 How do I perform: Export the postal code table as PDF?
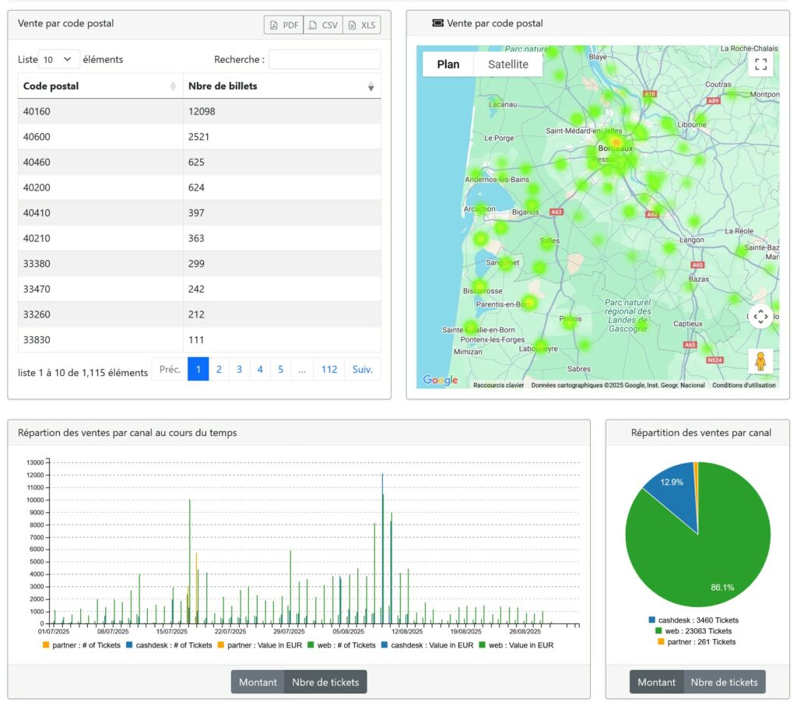(283, 25)
